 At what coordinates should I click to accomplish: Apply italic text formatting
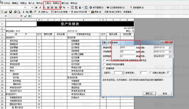[40, 7]
